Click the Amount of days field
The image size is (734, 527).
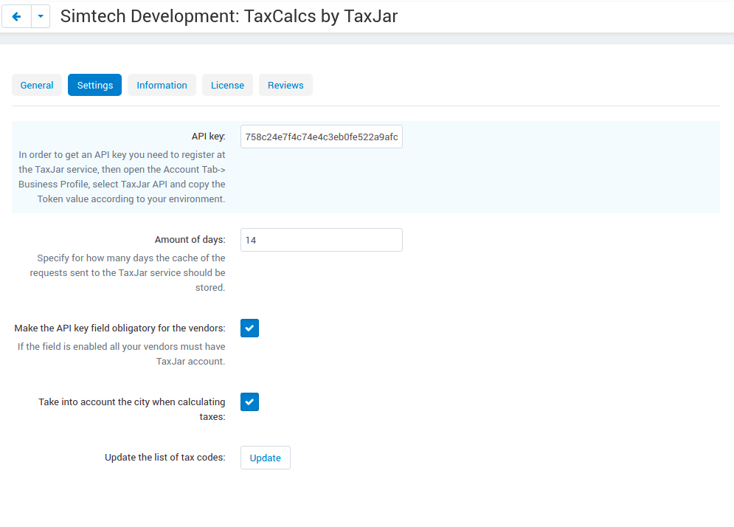[322, 240]
